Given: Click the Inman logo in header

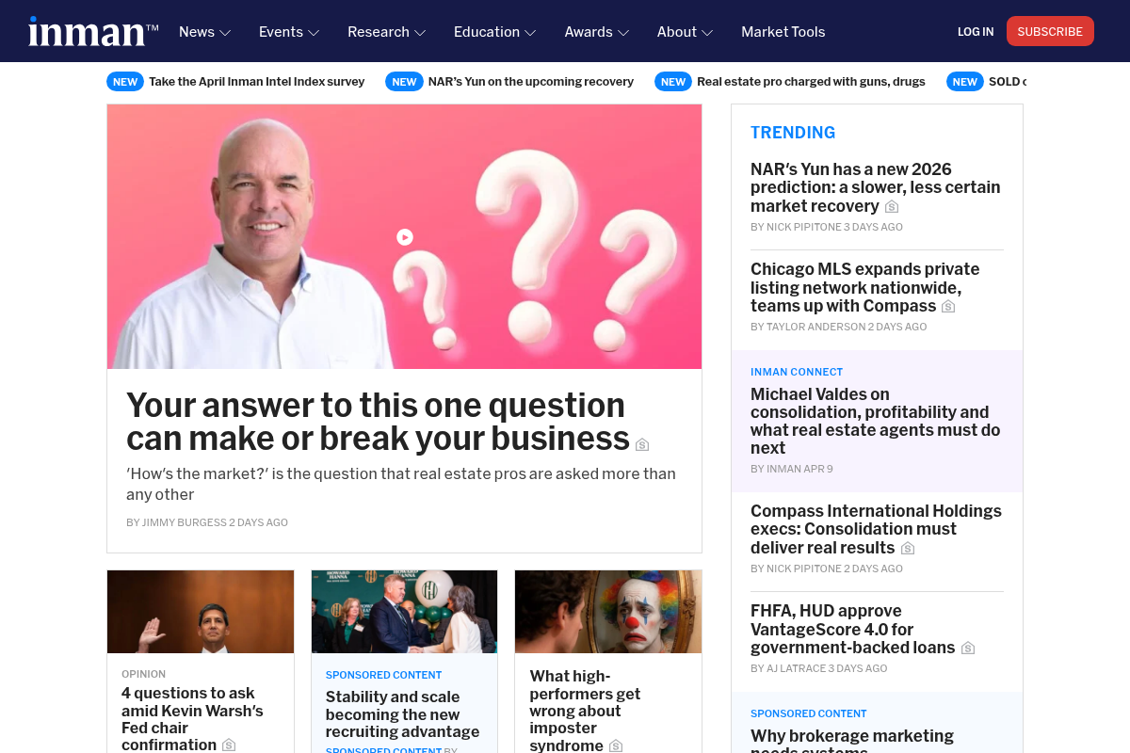Looking at the screenshot, I should click(93, 31).
